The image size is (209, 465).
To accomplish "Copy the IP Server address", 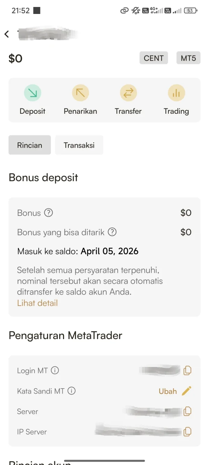I will coord(187,432).
